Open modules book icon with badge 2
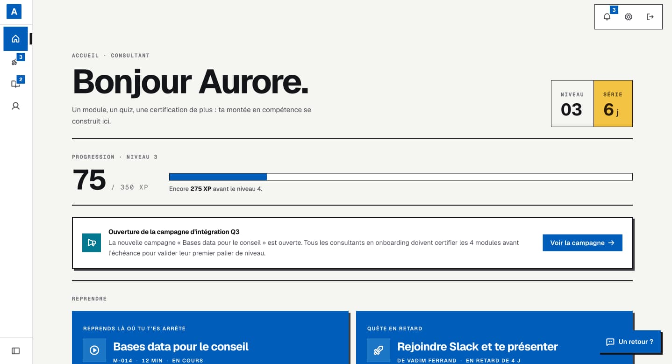Viewport: 672px width, 364px height. pos(16,84)
